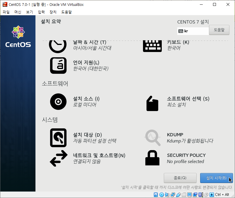Click the 소프트웨어 section heading
Image resolution: width=235 pixels, height=198 pixels.
click(55, 83)
